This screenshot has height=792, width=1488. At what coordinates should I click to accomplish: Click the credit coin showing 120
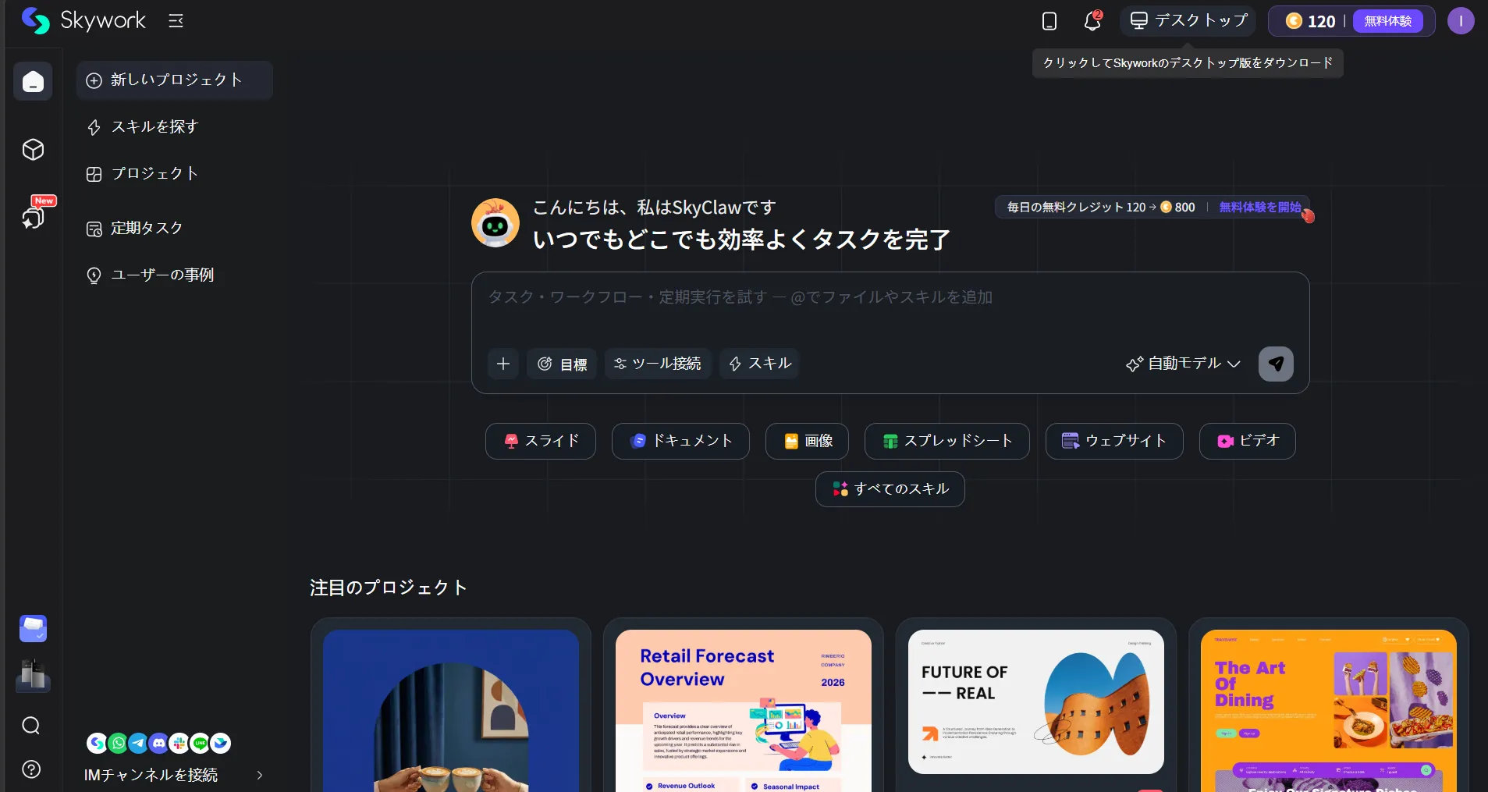coord(1294,21)
